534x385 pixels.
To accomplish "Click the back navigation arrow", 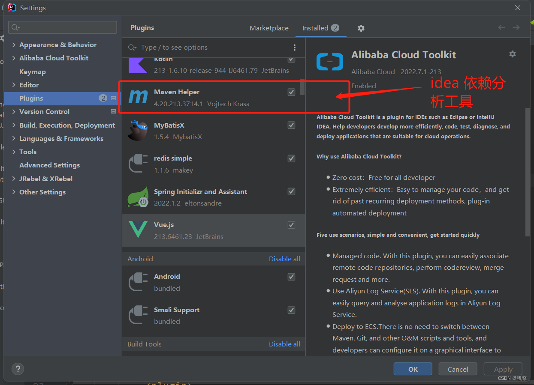I will [501, 27].
